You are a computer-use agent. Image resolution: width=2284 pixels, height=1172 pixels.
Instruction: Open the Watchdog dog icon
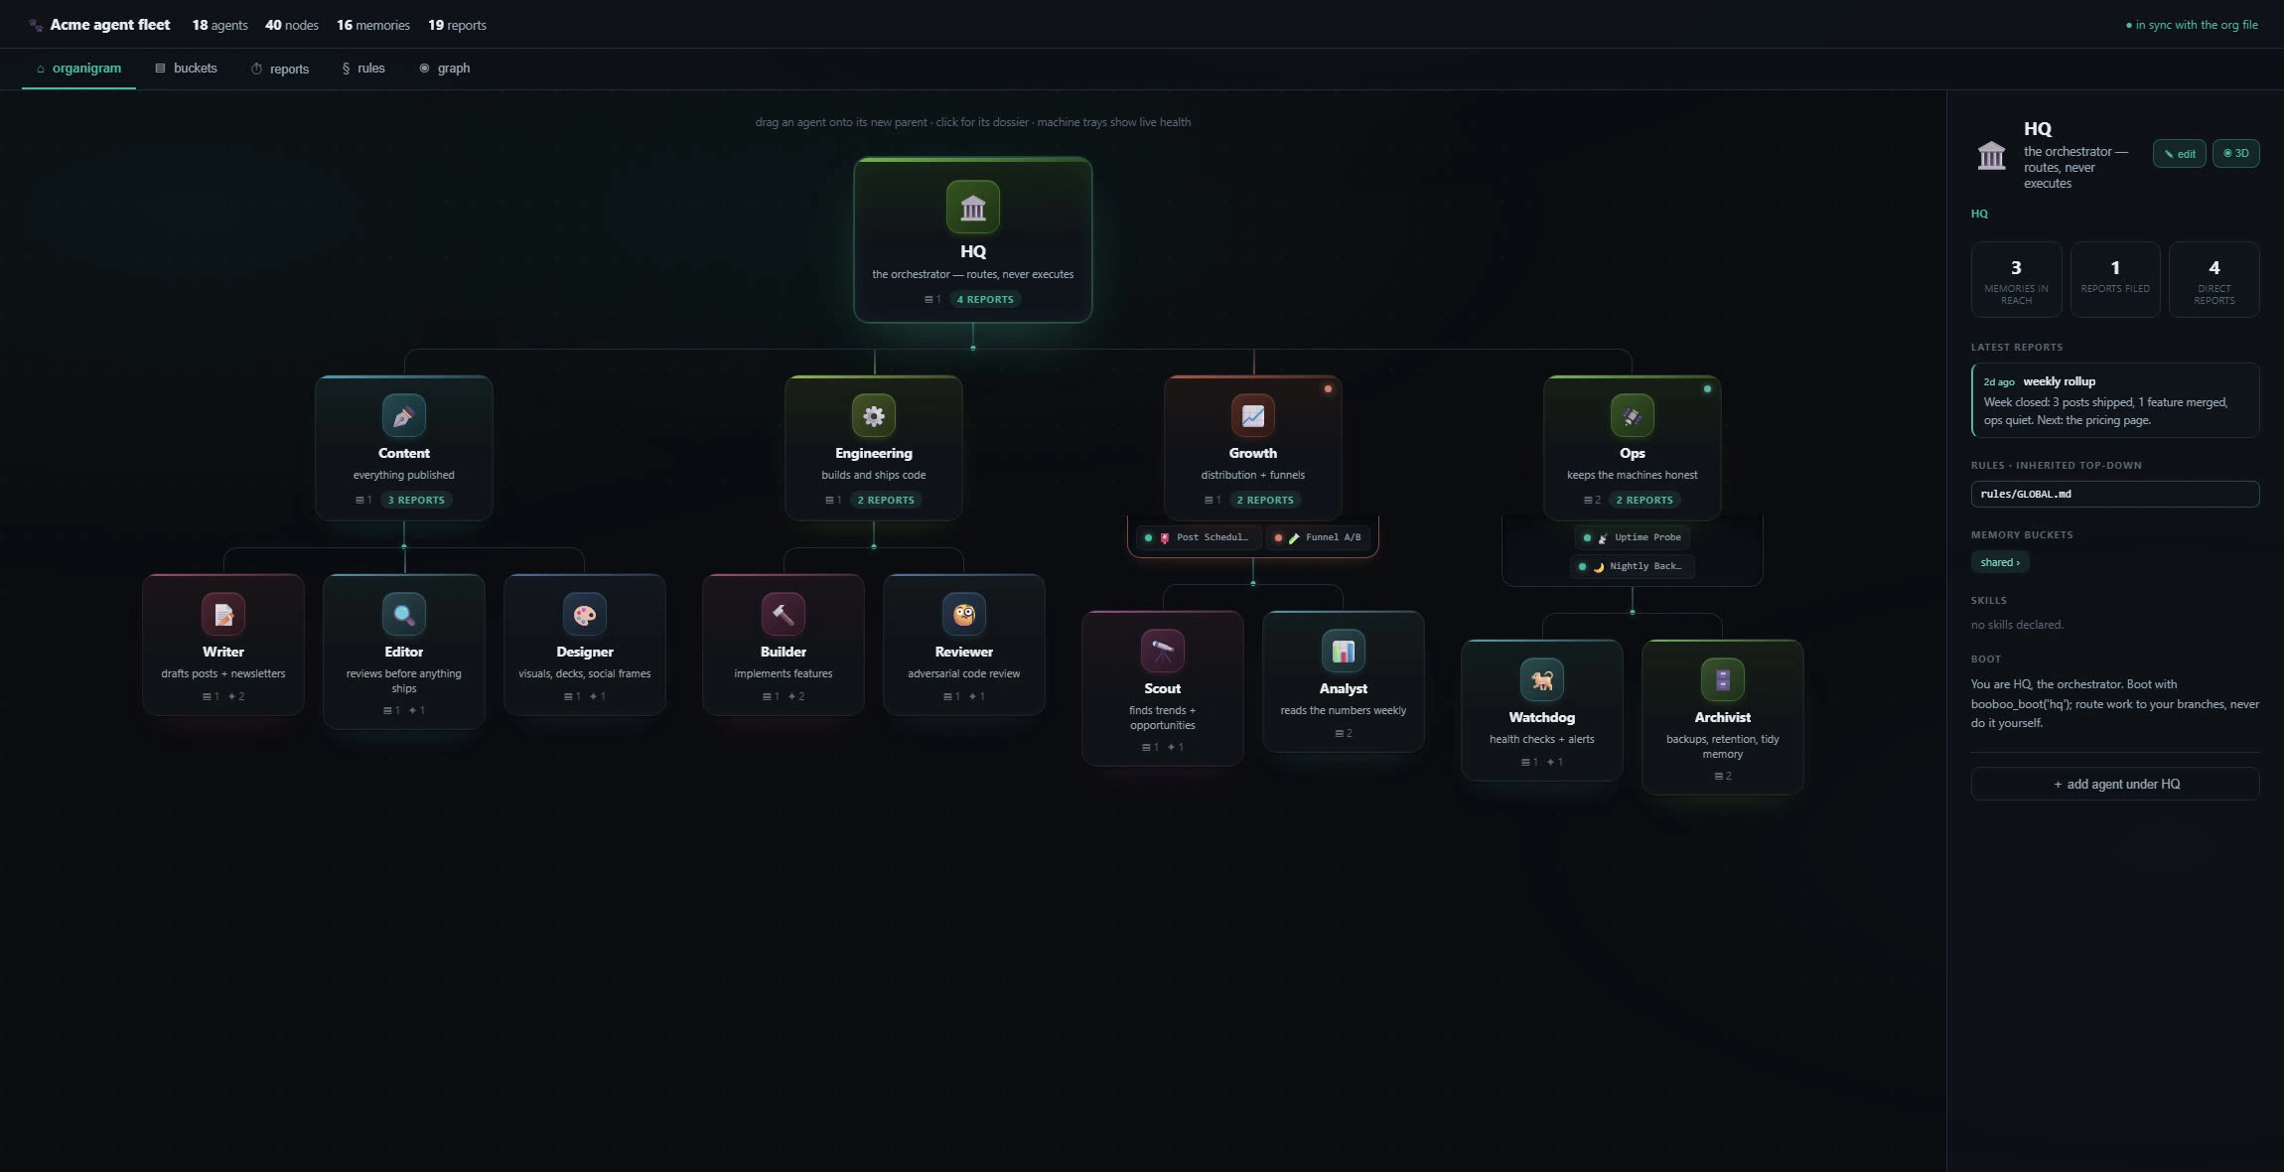tap(1541, 679)
